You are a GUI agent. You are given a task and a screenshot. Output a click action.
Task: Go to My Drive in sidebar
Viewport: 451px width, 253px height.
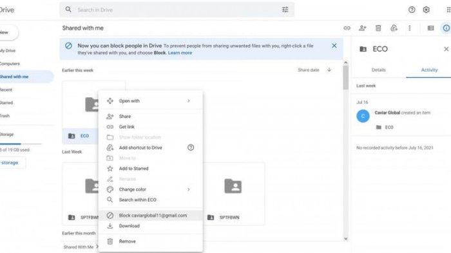coord(8,51)
